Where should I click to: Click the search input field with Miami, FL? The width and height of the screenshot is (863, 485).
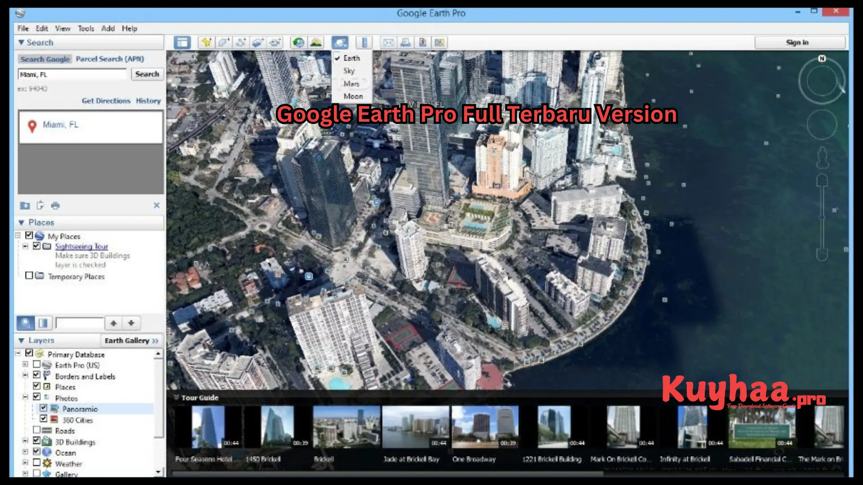[x=73, y=75]
